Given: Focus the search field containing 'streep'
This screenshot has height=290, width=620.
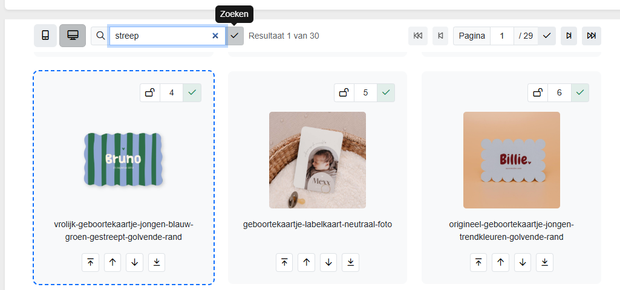Looking at the screenshot, I should (x=168, y=36).
